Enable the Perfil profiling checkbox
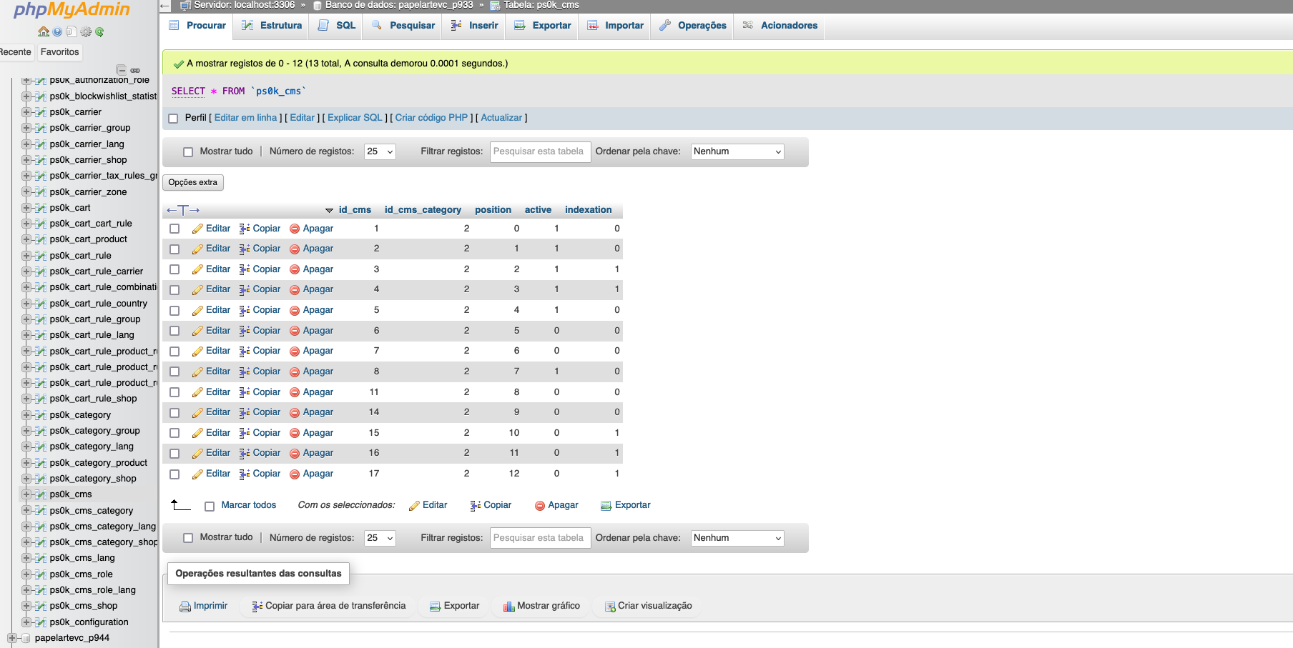Image resolution: width=1293 pixels, height=648 pixels. point(173,119)
